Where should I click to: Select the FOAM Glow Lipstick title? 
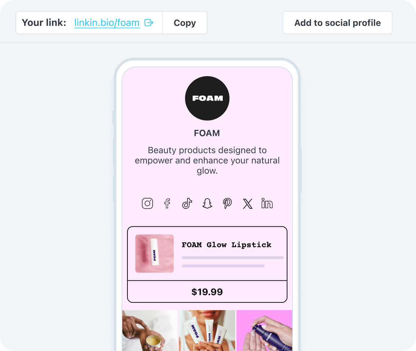pyautogui.click(x=227, y=245)
